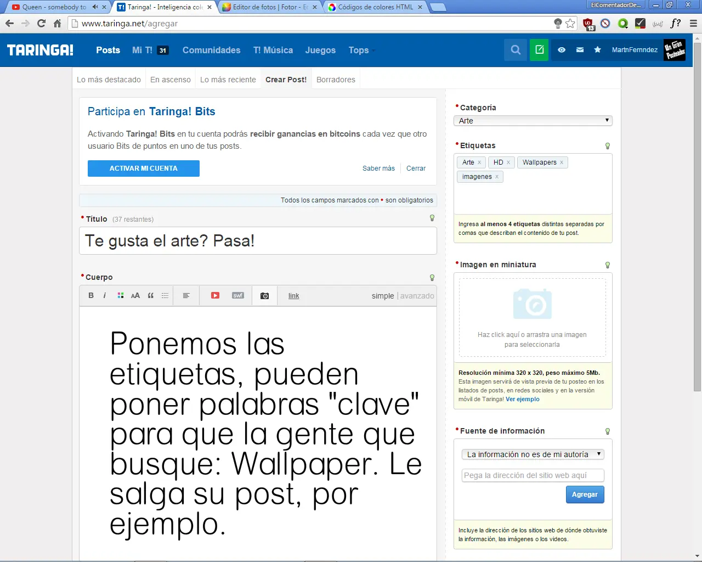702x562 pixels.
Task: Close the Taringa! Bits banner via Cerrar
Action: (416, 168)
